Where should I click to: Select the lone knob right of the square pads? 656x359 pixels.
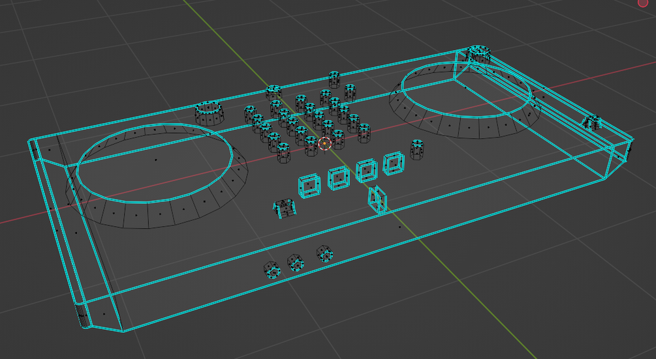416,149
